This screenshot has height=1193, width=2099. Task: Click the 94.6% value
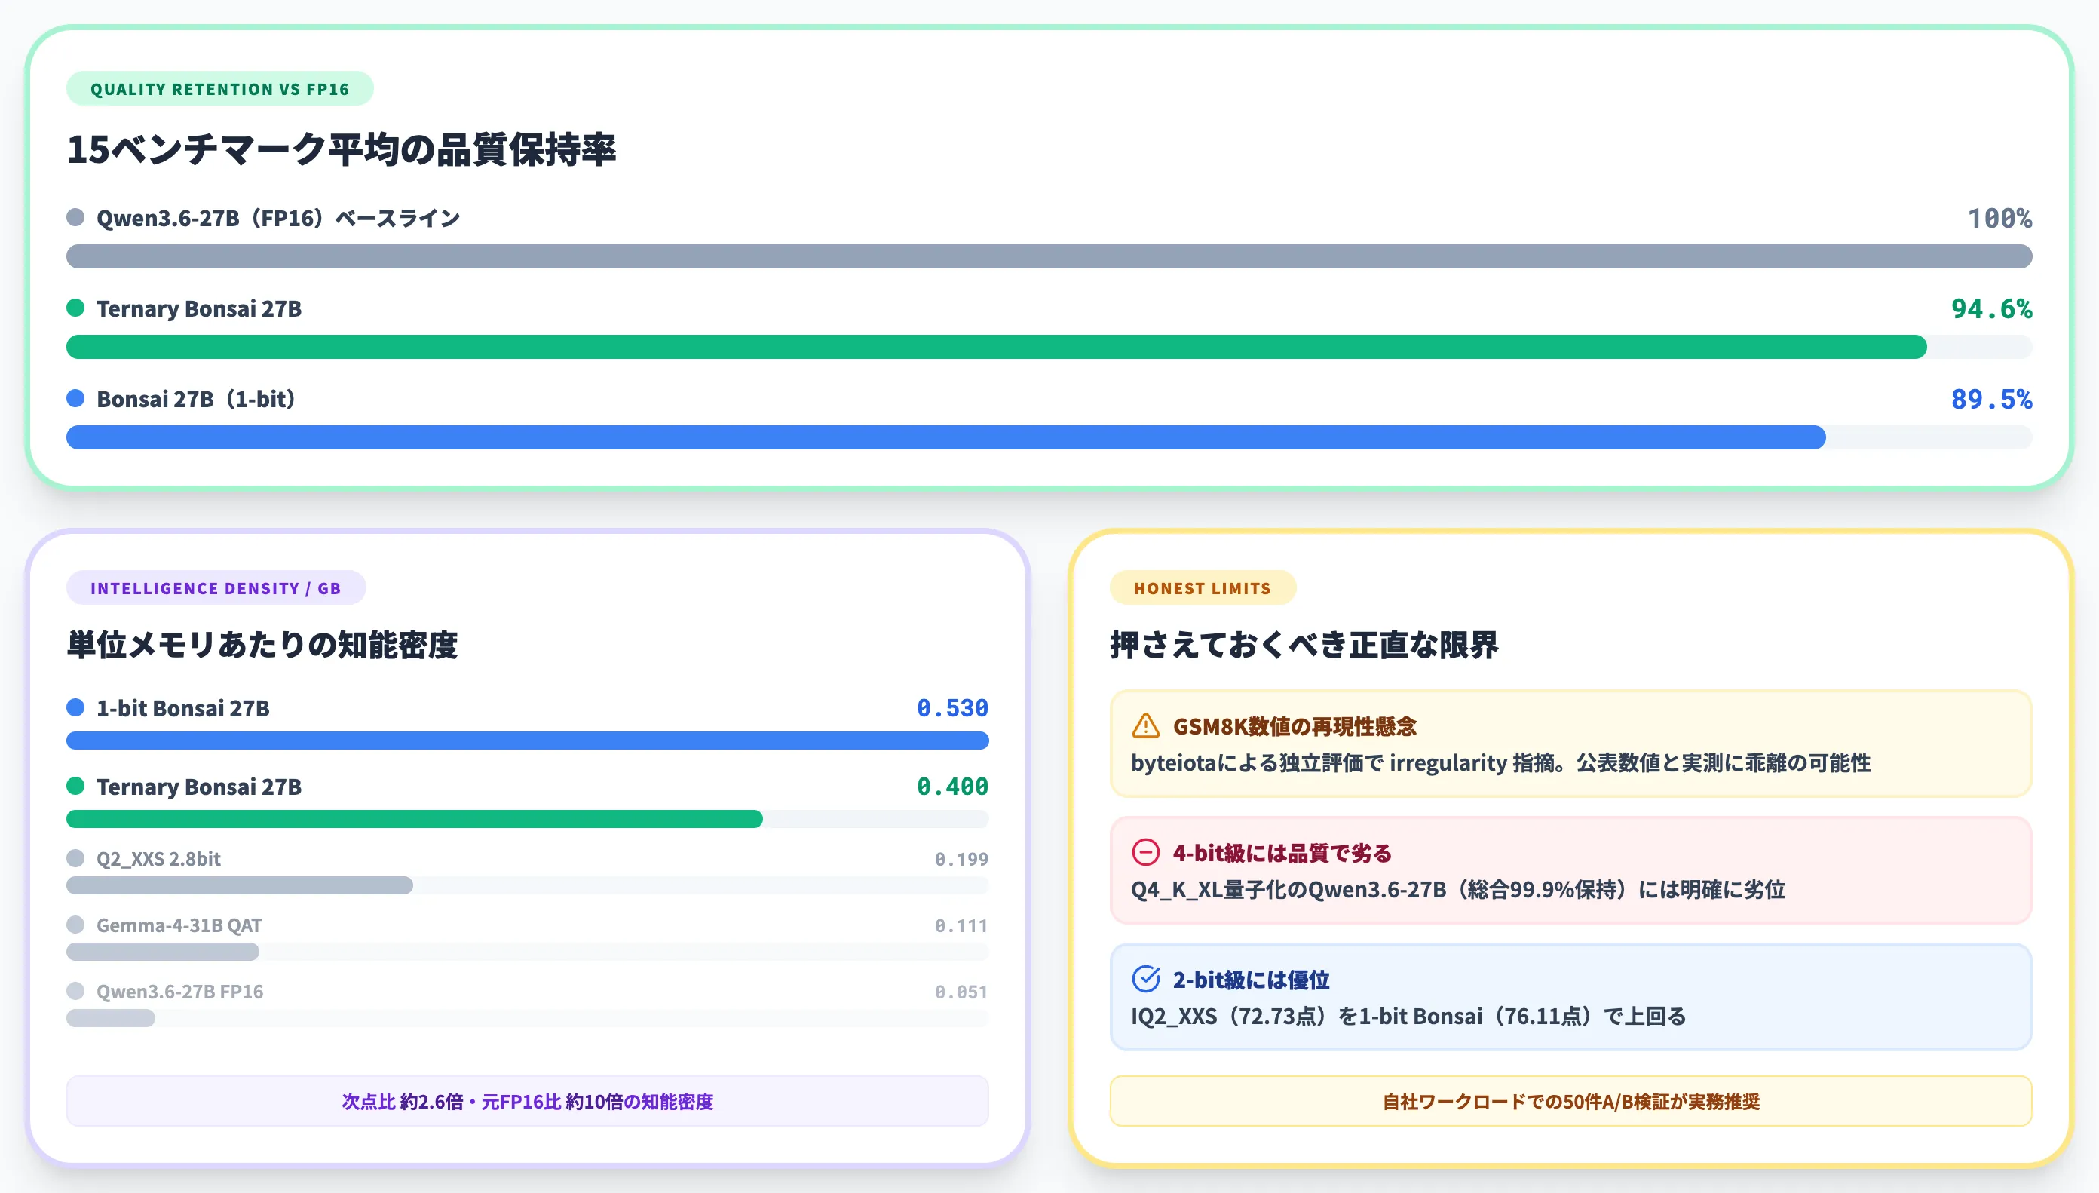click(x=1992, y=309)
